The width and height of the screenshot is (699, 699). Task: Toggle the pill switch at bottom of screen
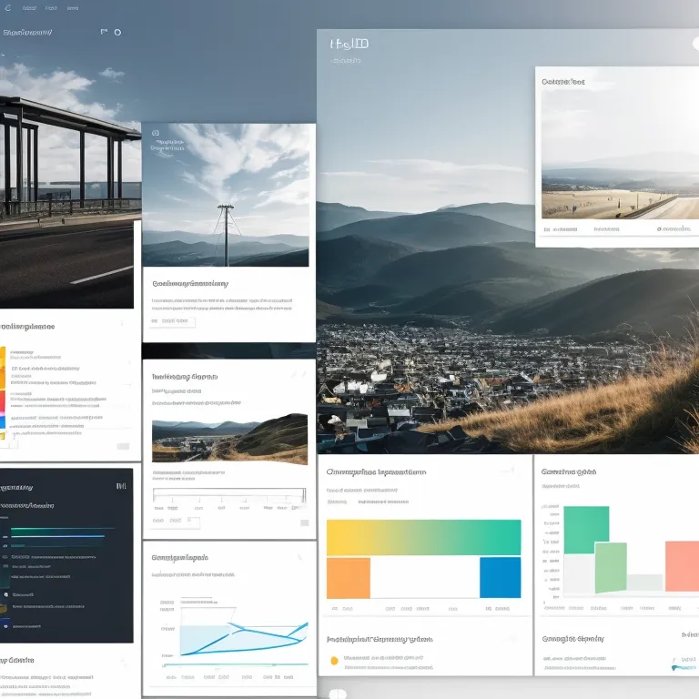click(338, 694)
